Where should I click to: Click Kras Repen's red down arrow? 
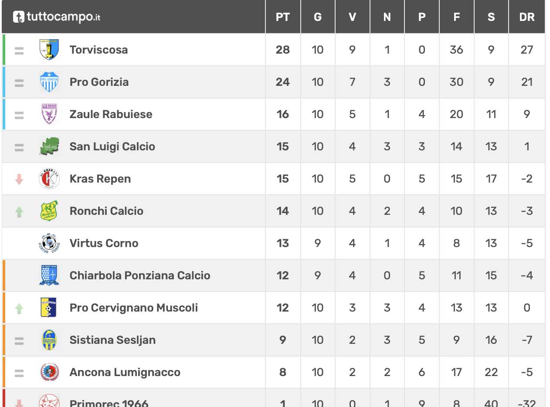pos(19,179)
